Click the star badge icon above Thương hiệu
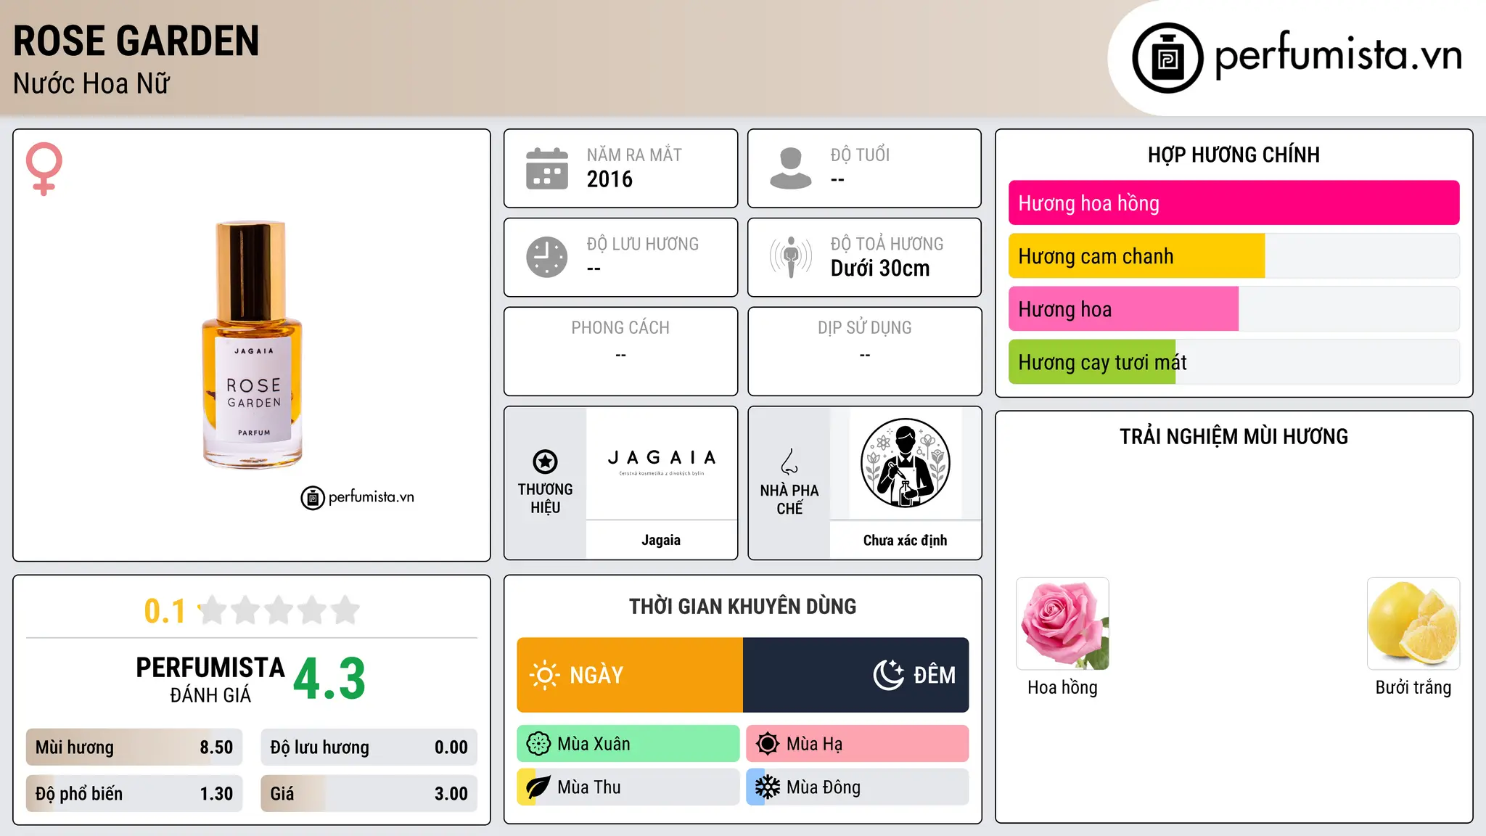 pyautogui.click(x=546, y=462)
